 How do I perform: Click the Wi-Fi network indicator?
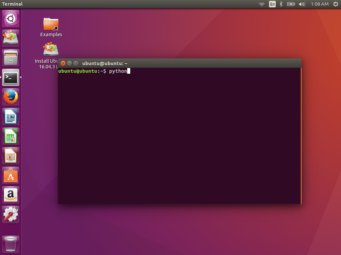[262, 4]
